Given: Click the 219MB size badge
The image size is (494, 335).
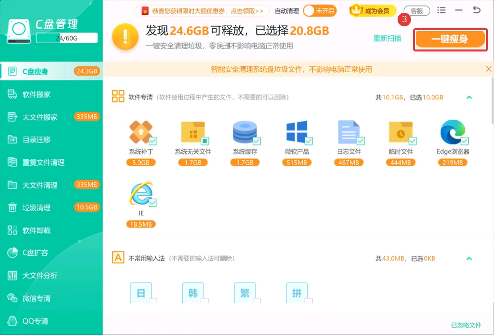Looking at the screenshot, I should coord(453,162).
